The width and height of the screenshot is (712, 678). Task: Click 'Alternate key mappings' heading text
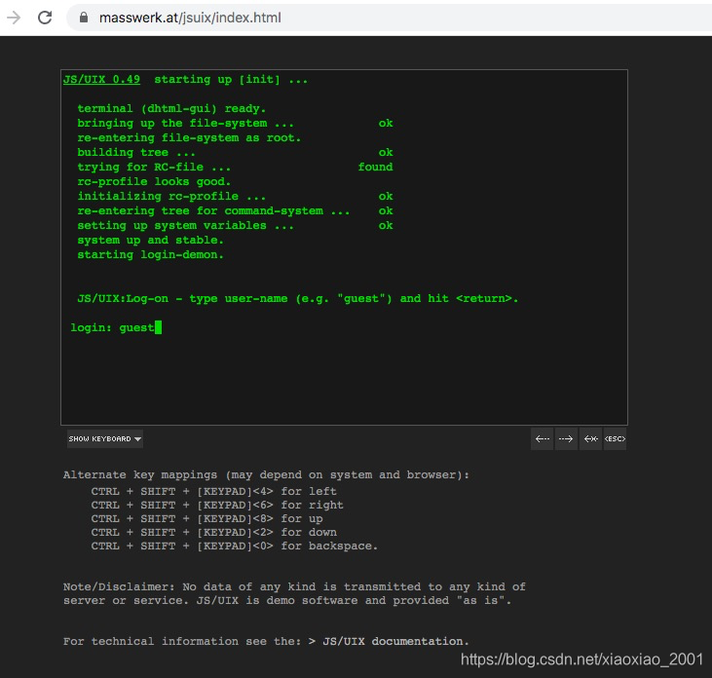click(x=266, y=475)
